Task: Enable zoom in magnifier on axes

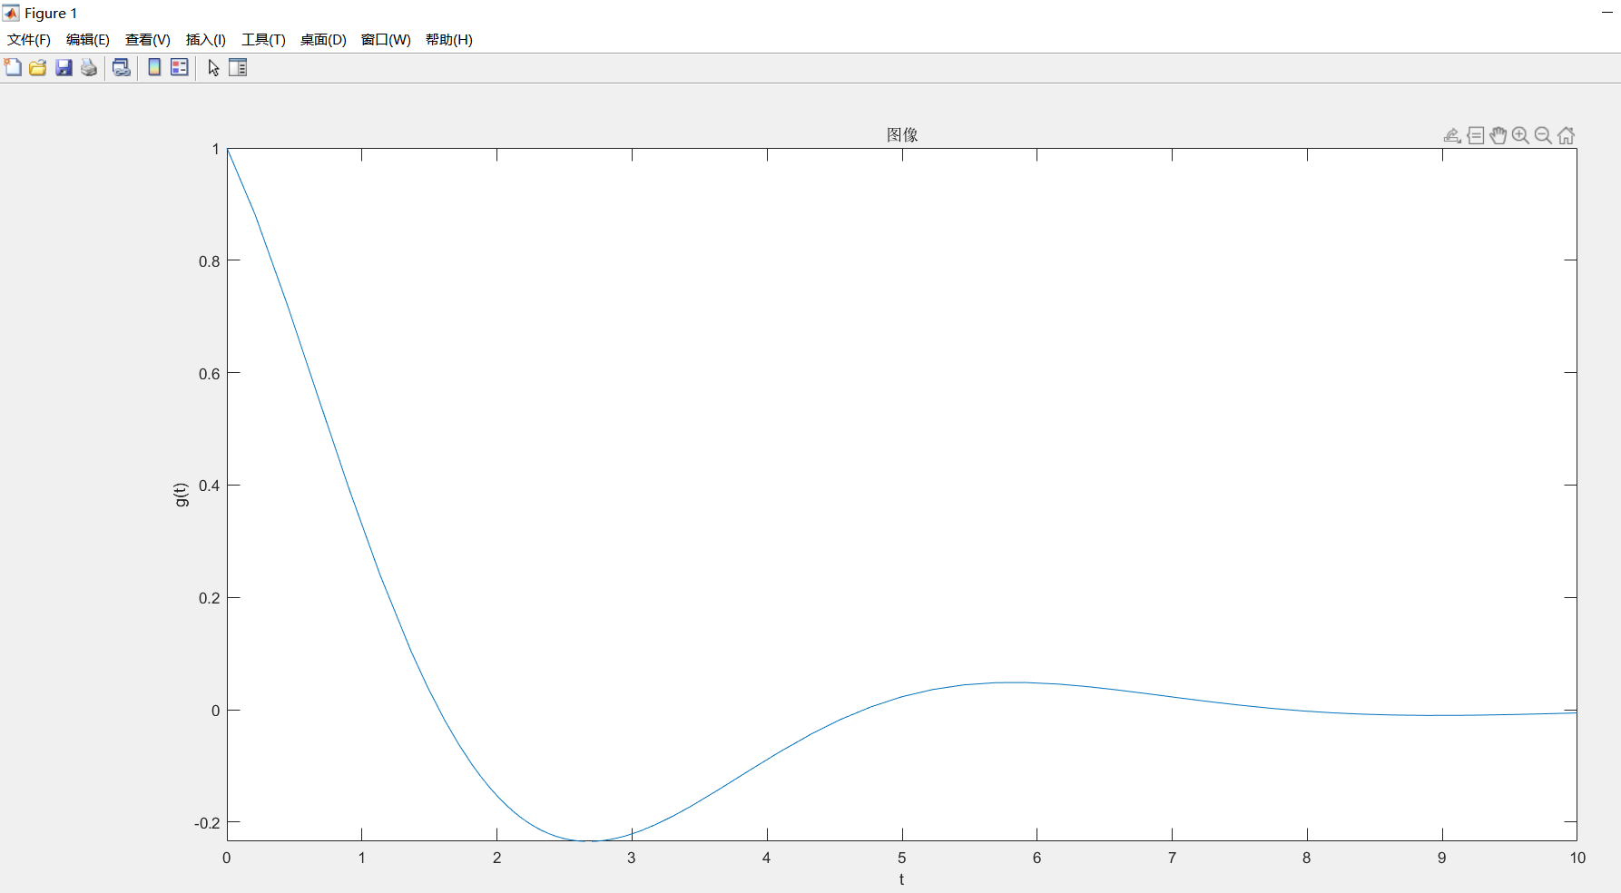Action: click(x=1521, y=135)
